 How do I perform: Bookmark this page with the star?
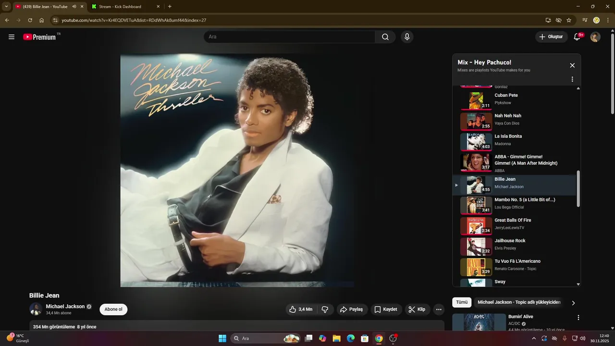pyautogui.click(x=569, y=20)
